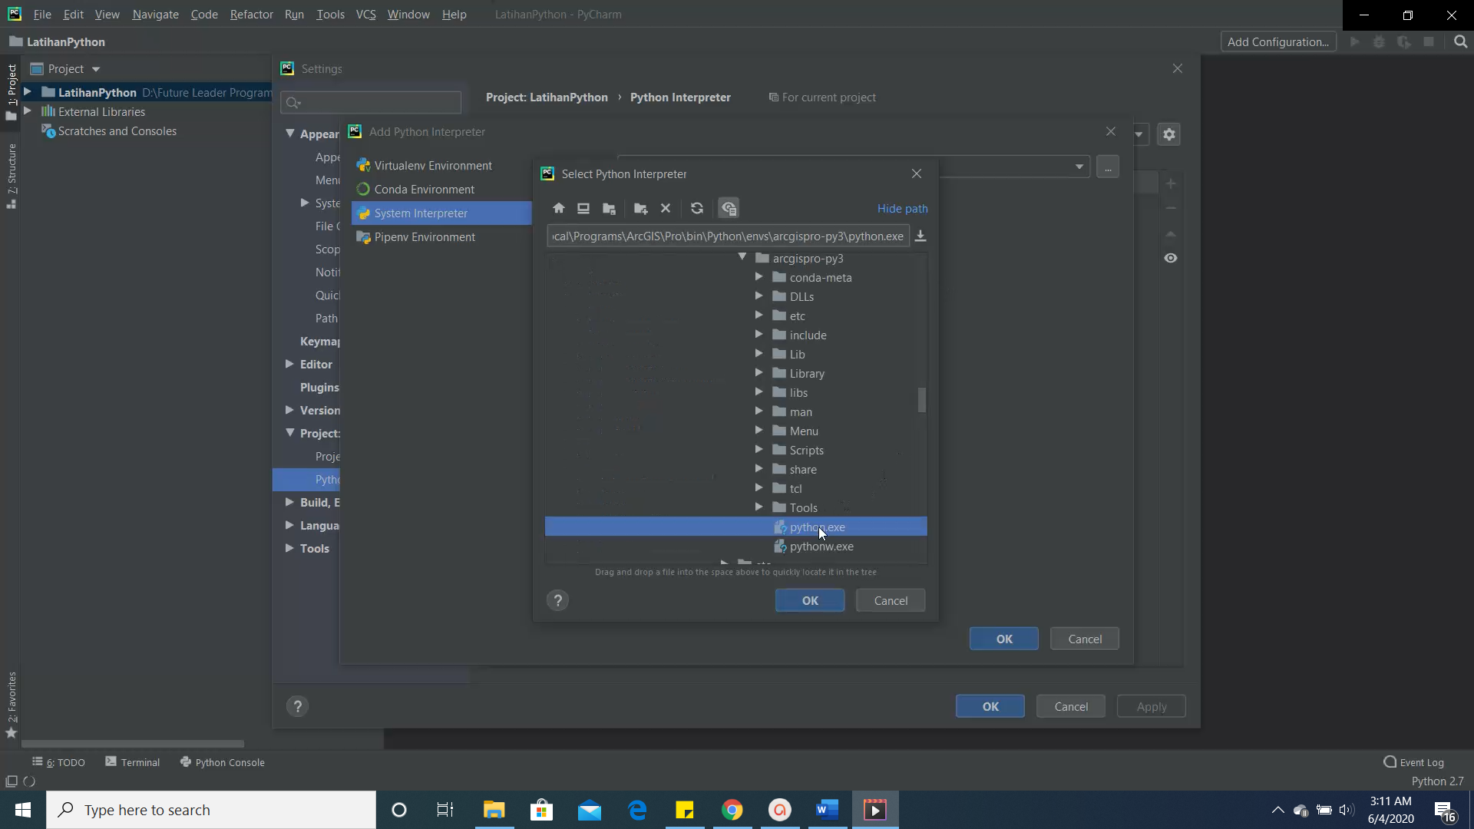Screen dimensions: 1474x829
Task: Click Windows taskbar search box
Action: coord(211,810)
